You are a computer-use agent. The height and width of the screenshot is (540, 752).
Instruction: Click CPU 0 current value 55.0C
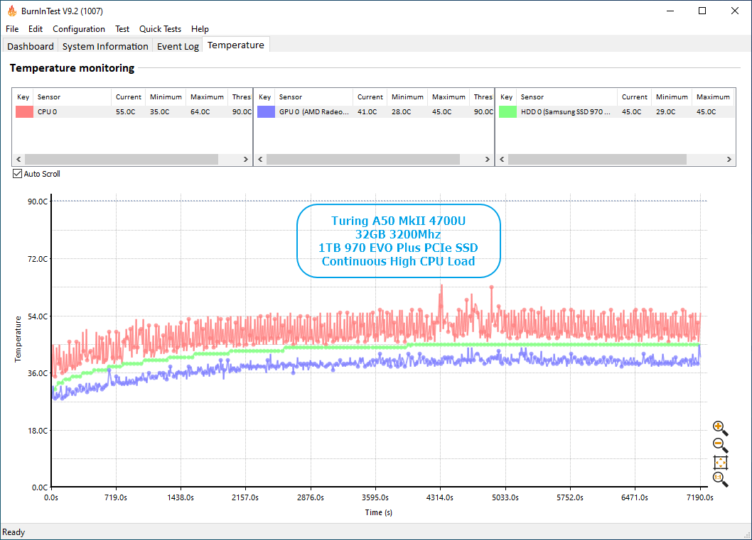(x=126, y=111)
